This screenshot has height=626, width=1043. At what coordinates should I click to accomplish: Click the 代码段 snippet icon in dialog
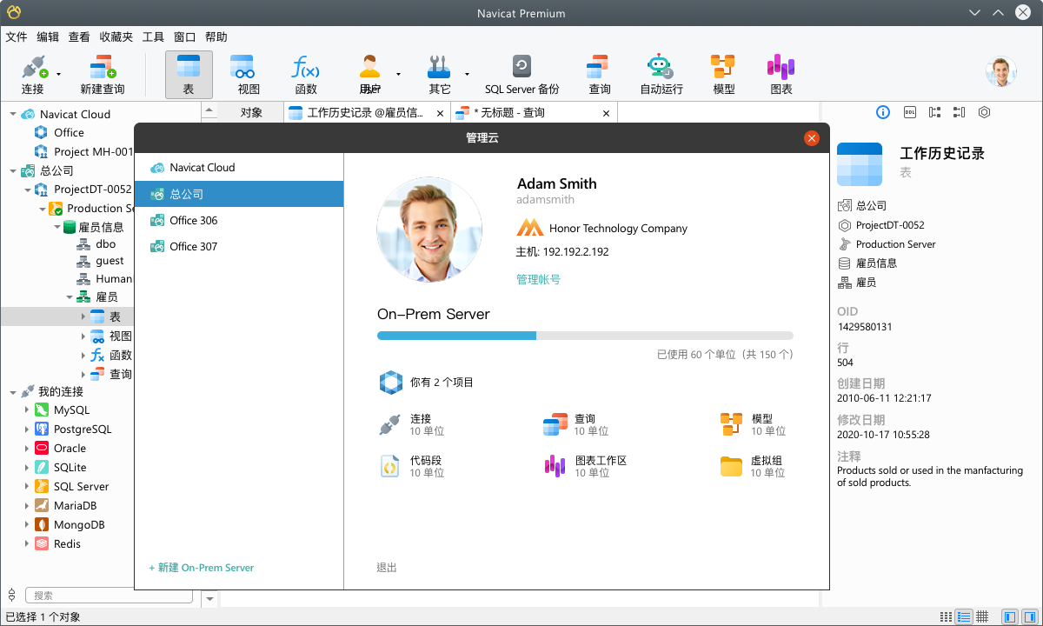pos(389,466)
